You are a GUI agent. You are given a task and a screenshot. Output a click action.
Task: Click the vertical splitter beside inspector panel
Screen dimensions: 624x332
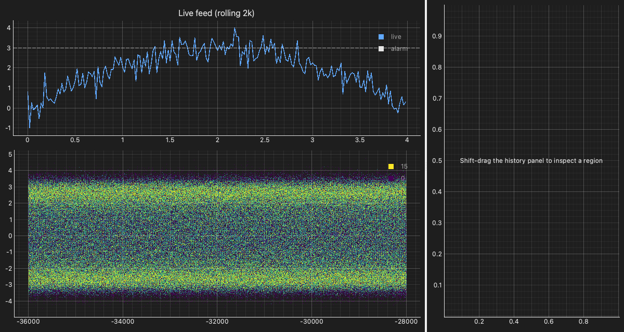click(425, 166)
